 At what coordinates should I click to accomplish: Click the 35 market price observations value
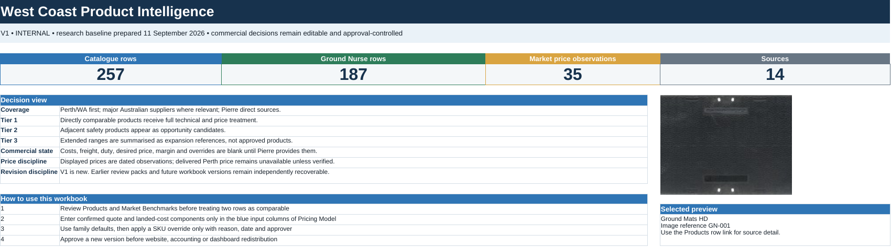click(572, 74)
